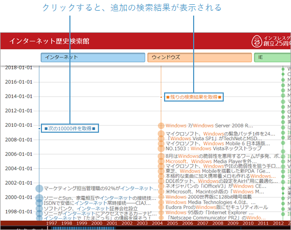Open the 8月はWindowsの脆弱性を悪用するワーム article

pos(224,156)
